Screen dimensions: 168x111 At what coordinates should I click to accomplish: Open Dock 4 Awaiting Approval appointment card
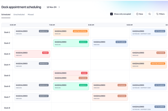149,65
